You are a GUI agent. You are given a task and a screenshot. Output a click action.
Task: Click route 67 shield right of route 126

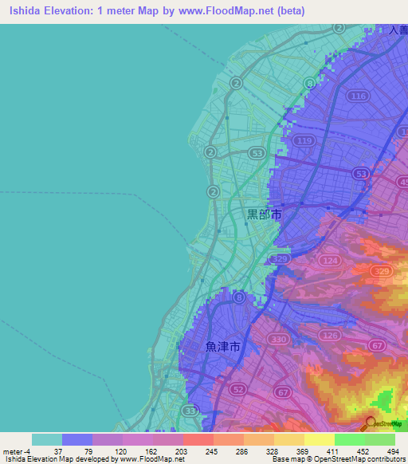[377, 345]
